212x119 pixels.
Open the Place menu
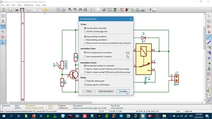point(20,5)
